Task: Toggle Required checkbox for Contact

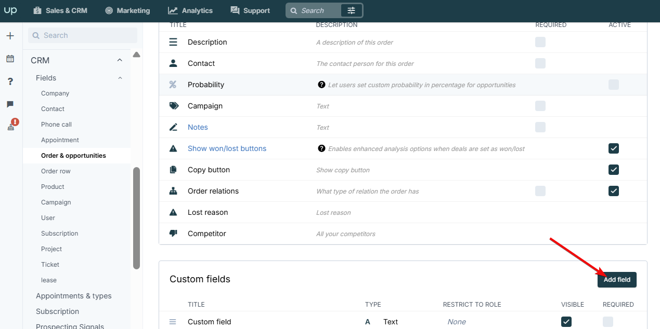Action: tap(540, 63)
